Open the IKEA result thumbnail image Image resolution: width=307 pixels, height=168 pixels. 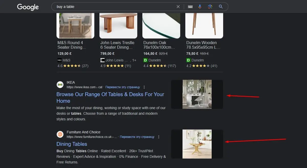197,94
